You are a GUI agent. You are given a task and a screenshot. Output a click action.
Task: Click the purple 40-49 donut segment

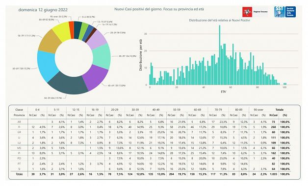pyautogui.click(x=96, y=77)
